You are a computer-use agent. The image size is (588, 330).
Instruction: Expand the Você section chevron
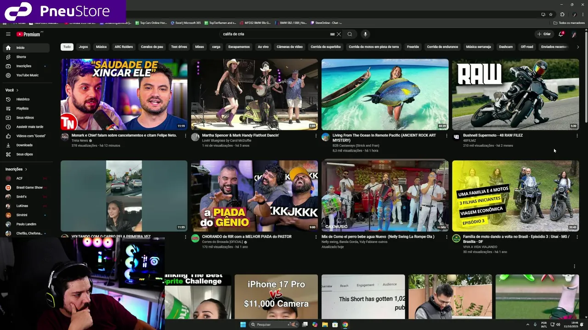pyautogui.click(x=17, y=90)
